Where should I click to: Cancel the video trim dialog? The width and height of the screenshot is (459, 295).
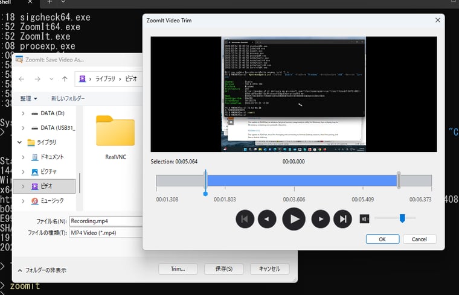pos(419,239)
